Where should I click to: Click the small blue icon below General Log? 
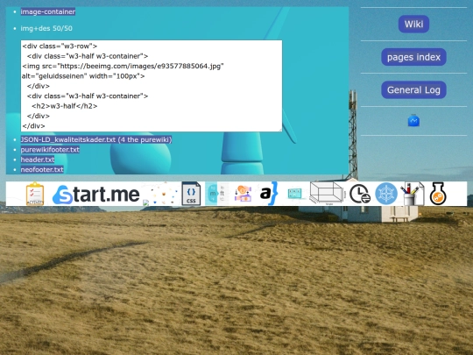click(x=413, y=121)
